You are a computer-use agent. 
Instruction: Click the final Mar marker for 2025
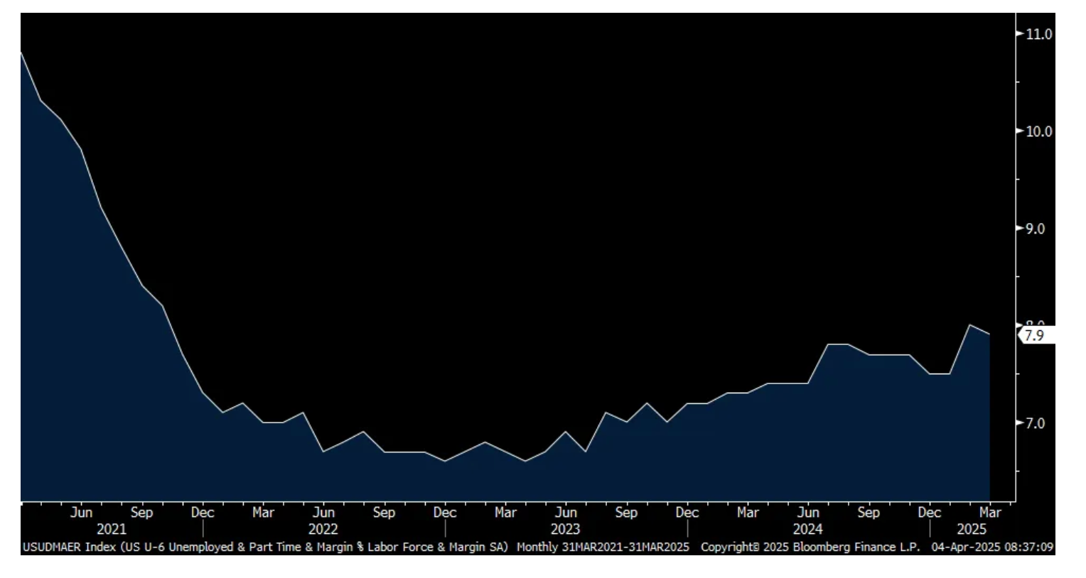(x=990, y=513)
